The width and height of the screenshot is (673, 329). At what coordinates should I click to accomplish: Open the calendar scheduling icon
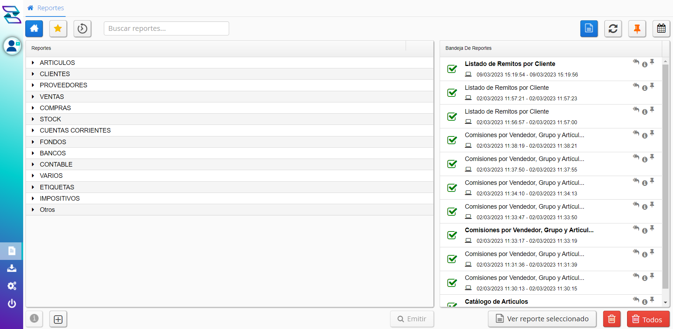[661, 28]
